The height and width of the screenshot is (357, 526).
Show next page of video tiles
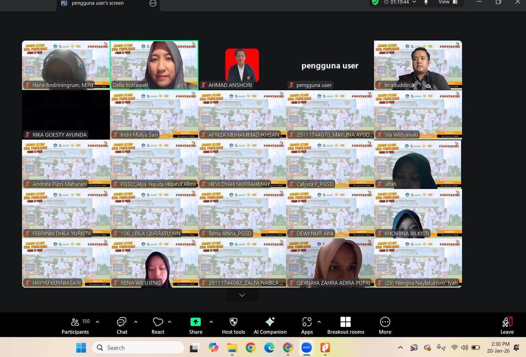coord(242,295)
